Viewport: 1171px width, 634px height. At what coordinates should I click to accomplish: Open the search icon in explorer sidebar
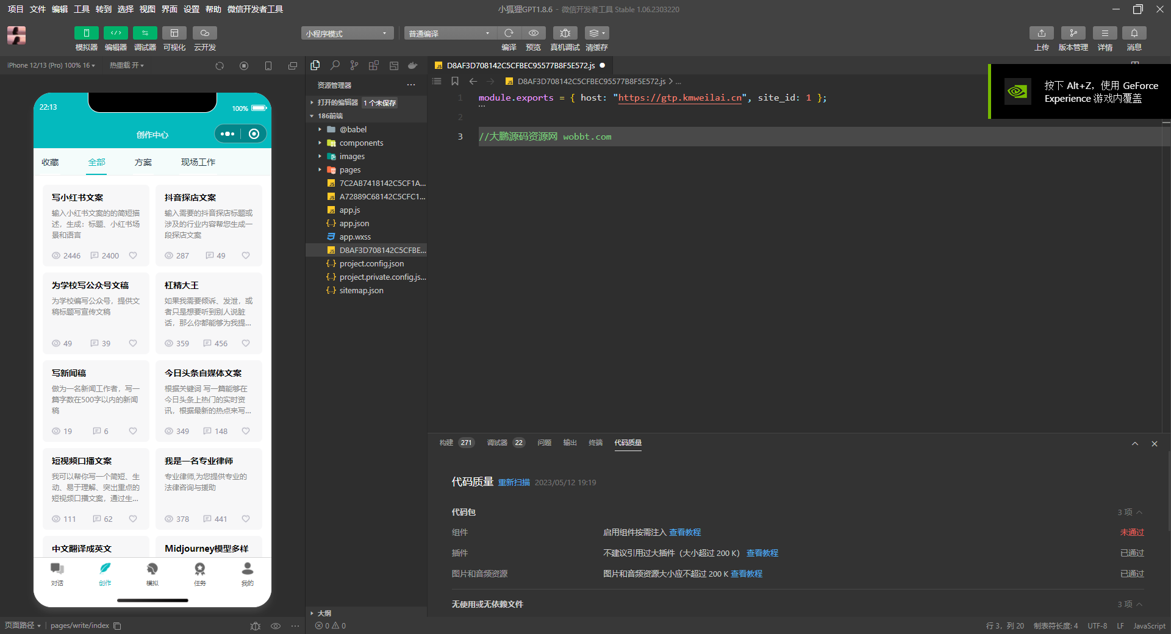[x=335, y=65]
